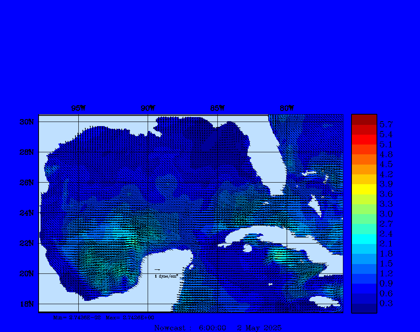Viewport: 420px width, 332px height.
Task: Click the darkest blue 0.3 legend swatch
Action: click(364, 308)
